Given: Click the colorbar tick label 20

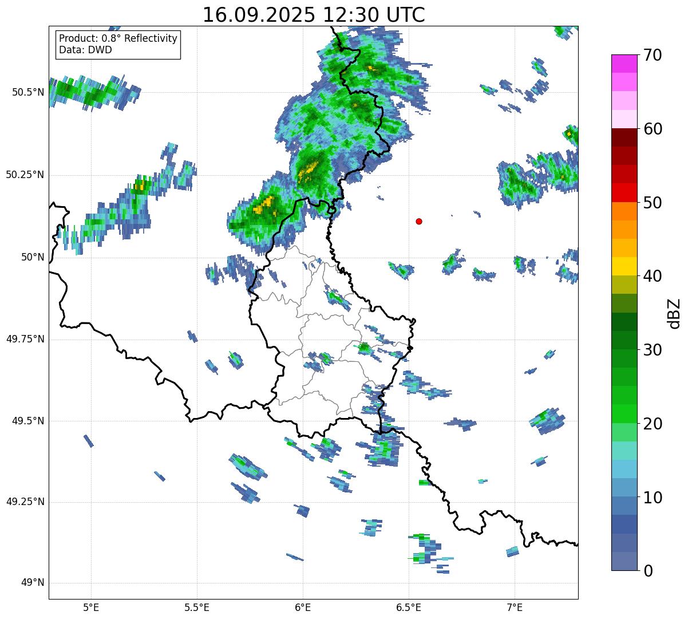Looking at the screenshot, I should click(653, 424).
